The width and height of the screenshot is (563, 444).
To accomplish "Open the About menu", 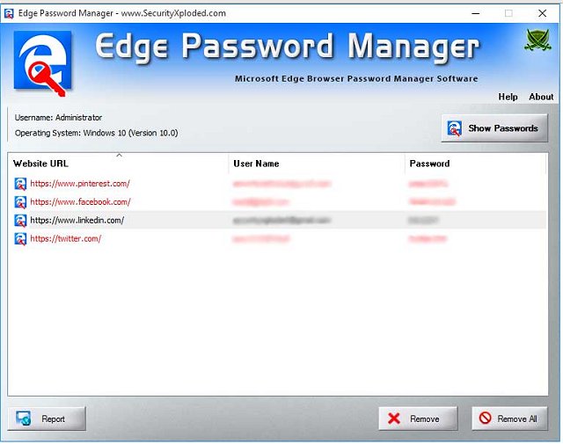I will coord(541,97).
